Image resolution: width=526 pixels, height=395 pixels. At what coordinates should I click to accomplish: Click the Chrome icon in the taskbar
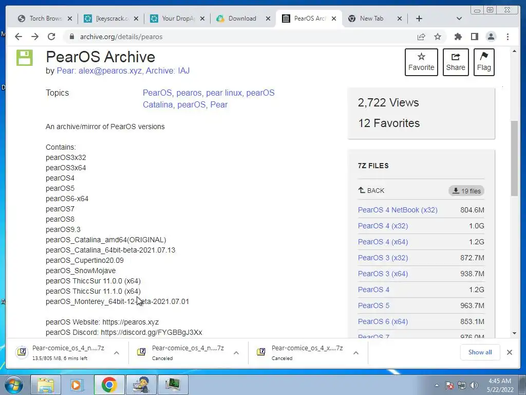109,385
